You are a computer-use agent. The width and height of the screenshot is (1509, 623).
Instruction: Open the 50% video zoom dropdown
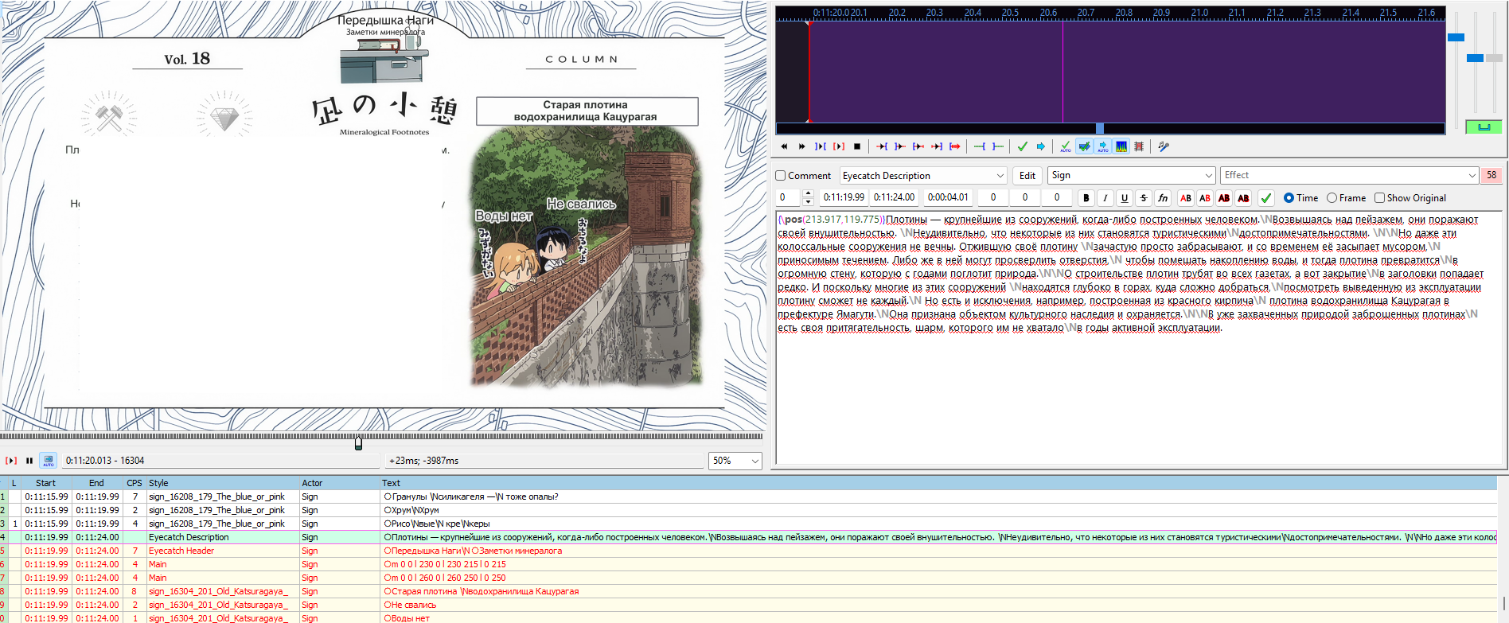tap(735, 461)
